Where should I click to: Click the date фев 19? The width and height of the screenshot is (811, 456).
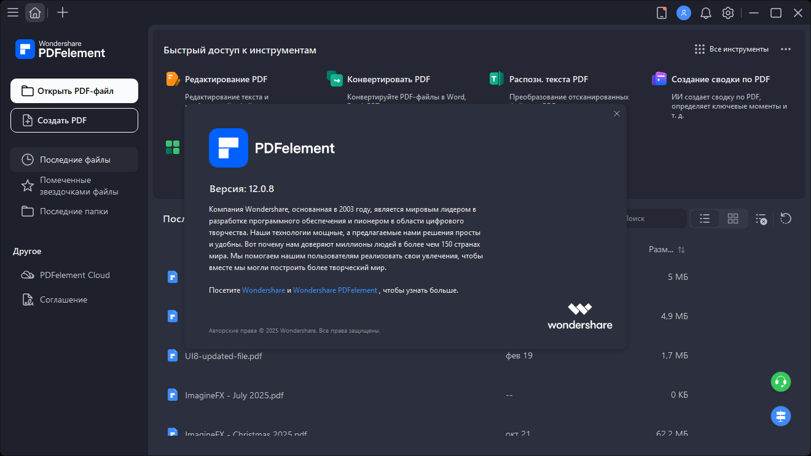[x=519, y=356]
